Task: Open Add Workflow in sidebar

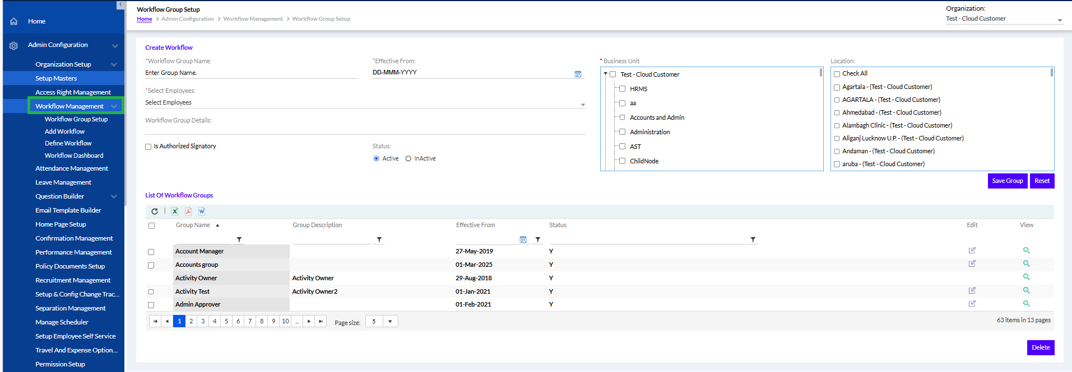Action: point(64,131)
